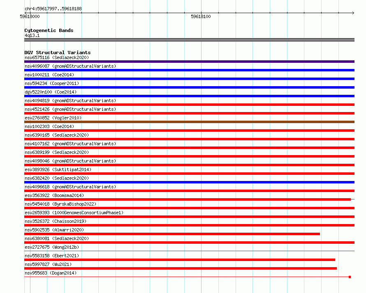Click the blue nsv6382420 variant bar
366x293 pixels.
click(x=189, y=182)
